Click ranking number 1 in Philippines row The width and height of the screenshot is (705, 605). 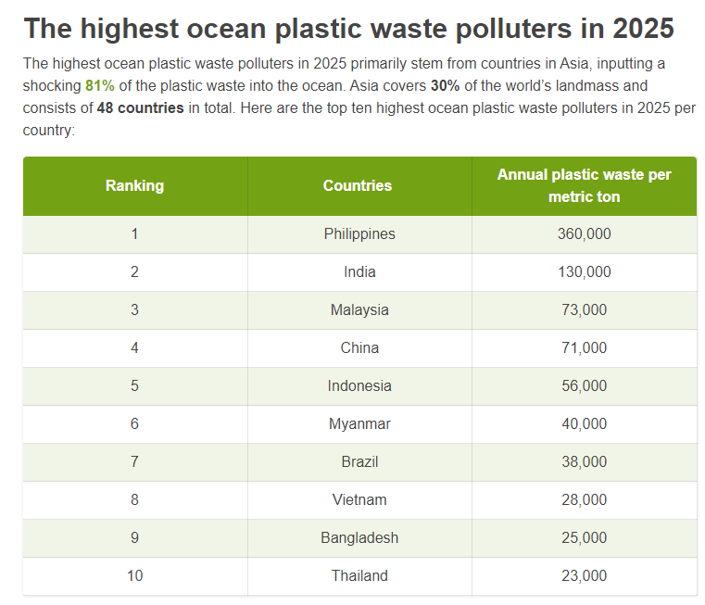[134, 233]
